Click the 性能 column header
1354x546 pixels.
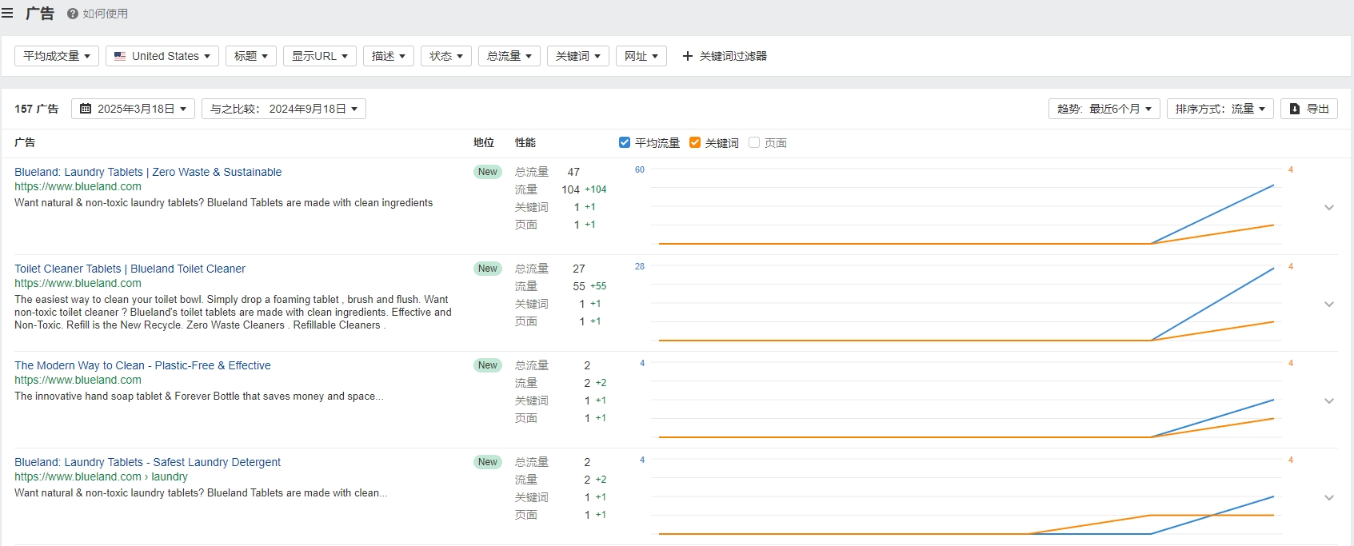pyautogui.click(x=525, y=142)
